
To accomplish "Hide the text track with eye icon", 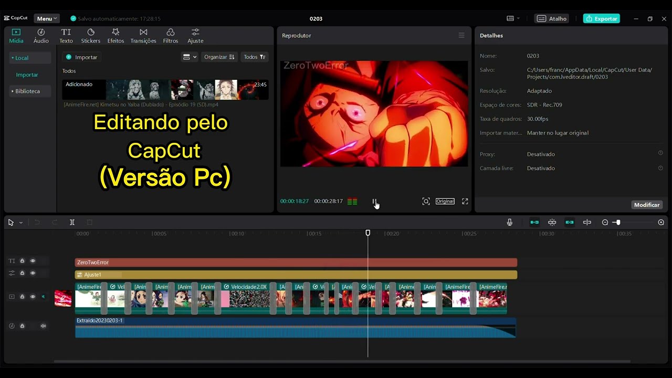I will pyautogui.click(x=33, y=260).
